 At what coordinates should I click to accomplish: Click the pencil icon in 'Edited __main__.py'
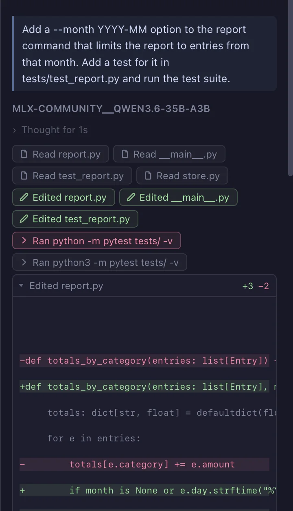pos(131,197)
